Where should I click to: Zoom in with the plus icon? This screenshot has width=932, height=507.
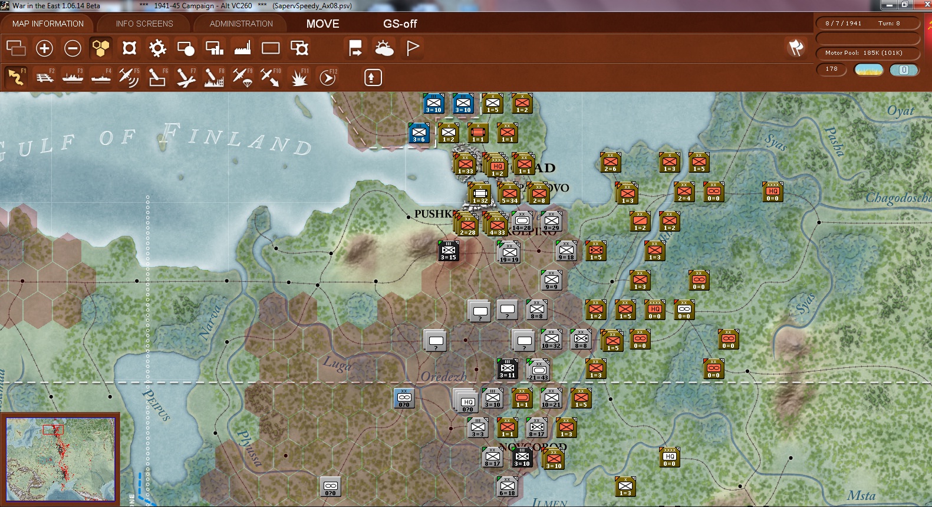coord(44,48)
